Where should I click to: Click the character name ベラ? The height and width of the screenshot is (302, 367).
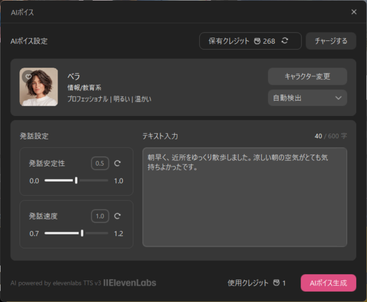(74, 76)
